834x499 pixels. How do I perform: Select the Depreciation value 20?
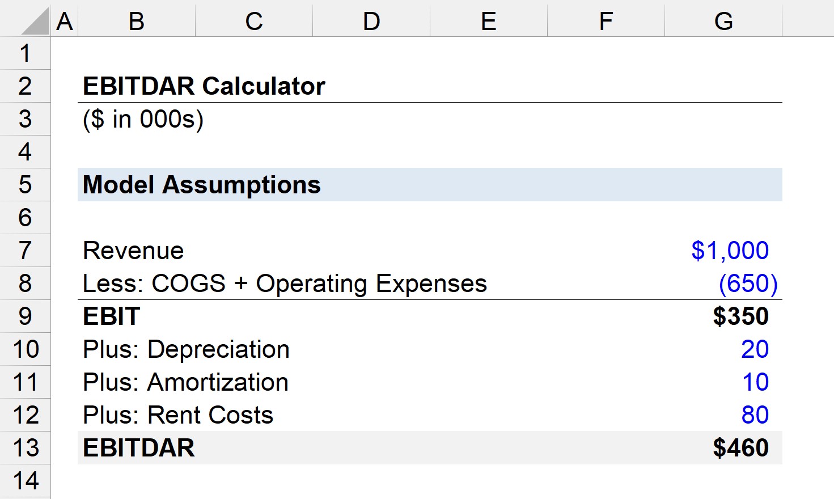[x=755, y=349]
